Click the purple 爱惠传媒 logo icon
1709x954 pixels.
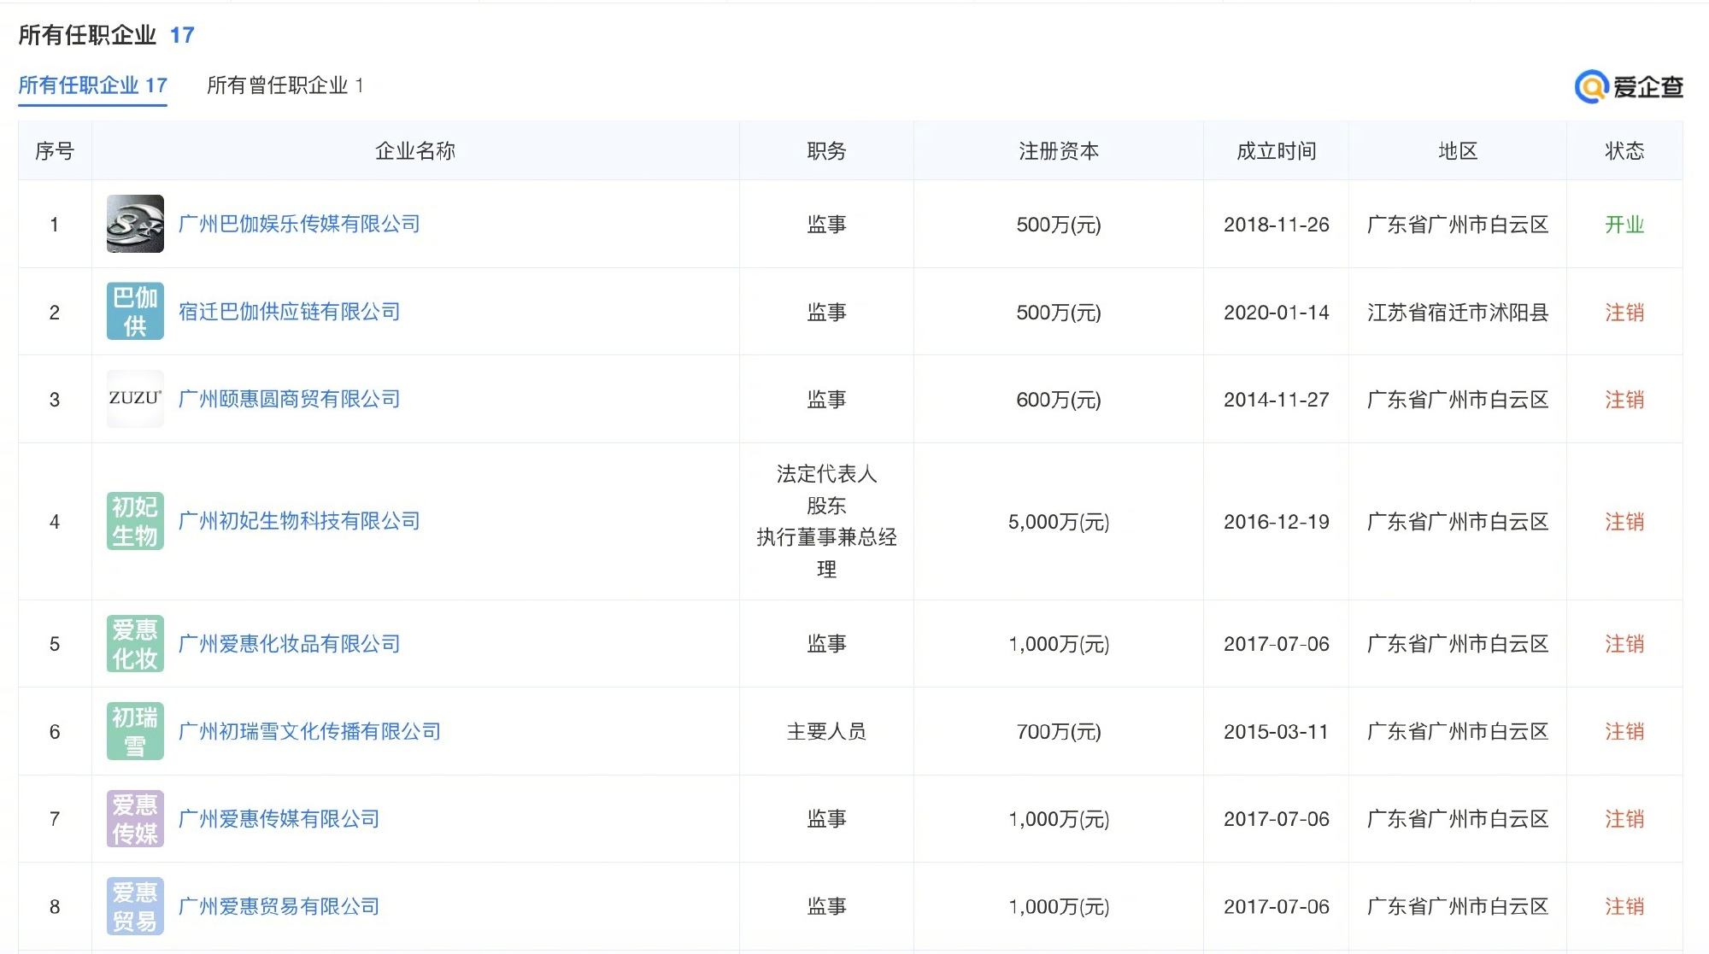(135, 819)
